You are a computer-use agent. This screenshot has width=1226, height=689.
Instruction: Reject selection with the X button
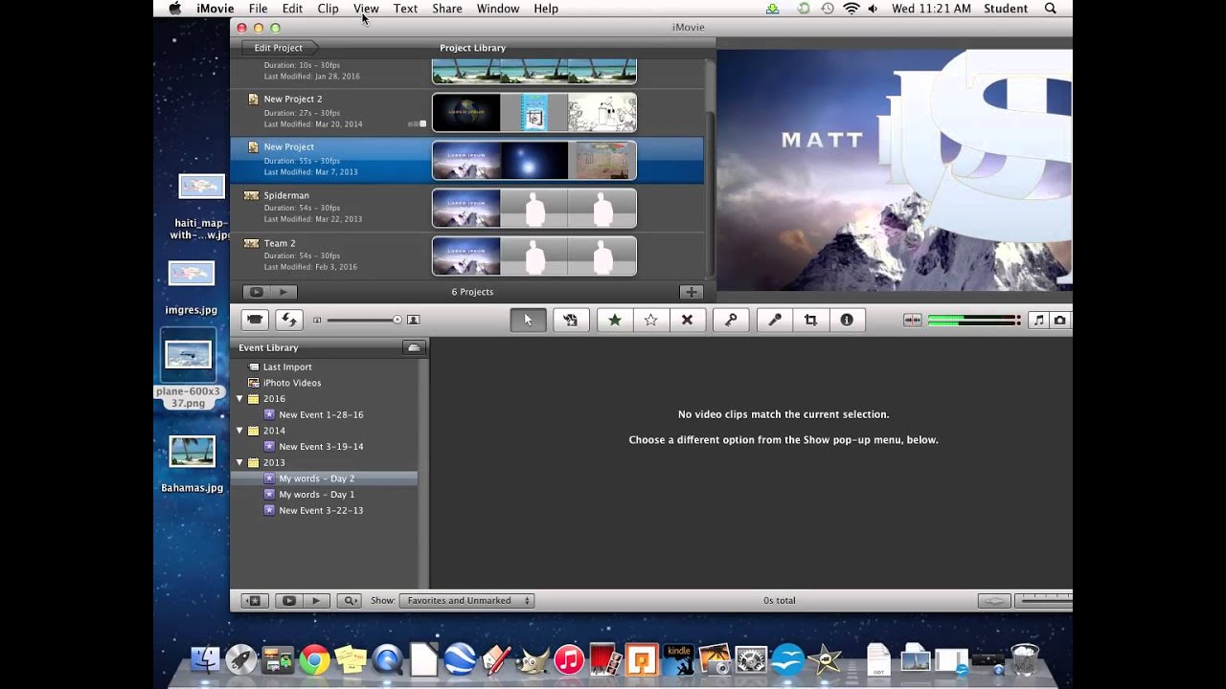tap(687, 321)
